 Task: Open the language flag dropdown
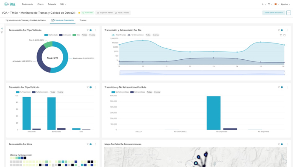[277, 4]
